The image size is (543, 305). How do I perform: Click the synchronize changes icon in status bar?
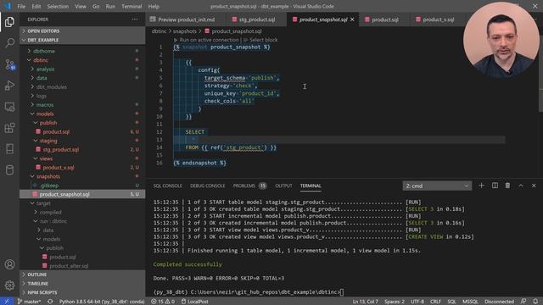50,302
